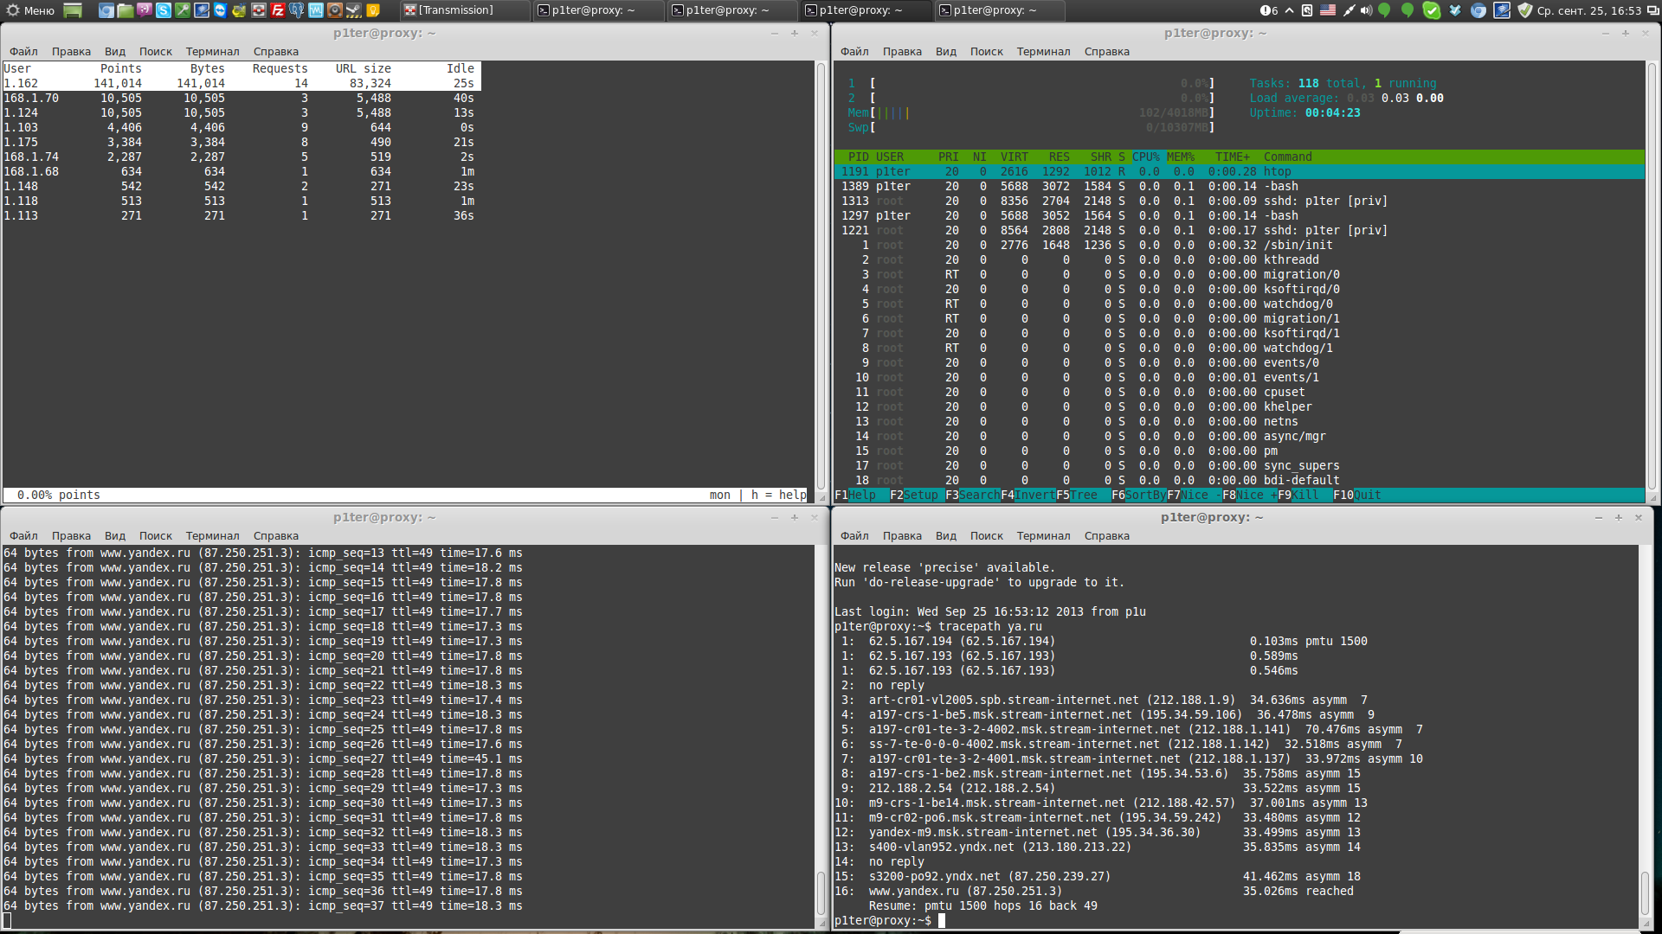Open Chromium browser launcher icon
The width and height of the screenshot is (1662, 934).
106,10
